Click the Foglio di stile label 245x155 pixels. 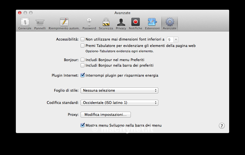tap(66, 90)
